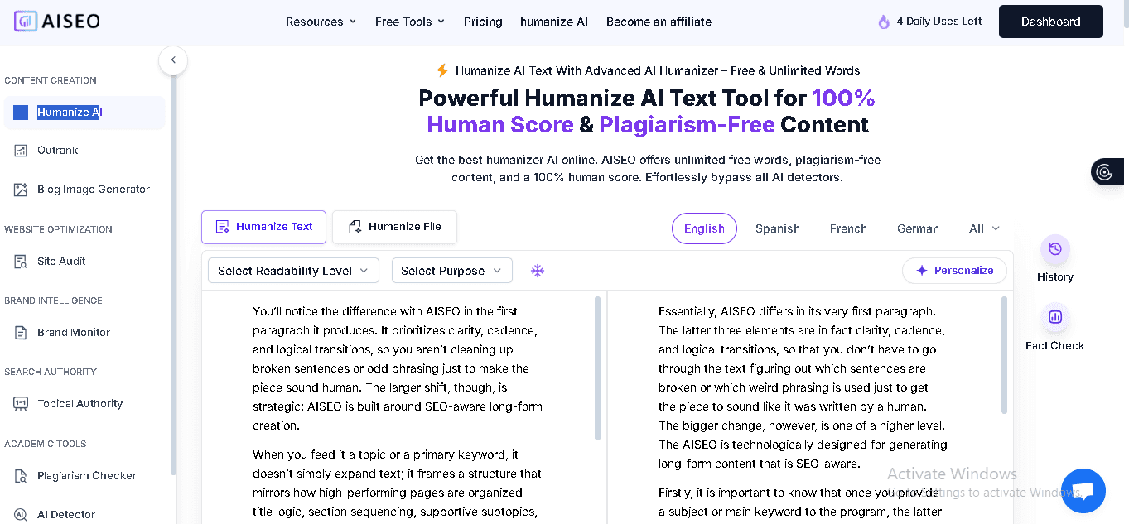Open the chat support bubble
Image resolution: width=1129 pixels, height=524 pixels.
point(1083,490)
